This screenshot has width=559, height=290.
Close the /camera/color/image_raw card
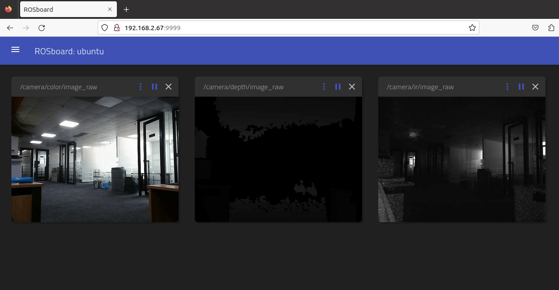click(x=169, y=87)
